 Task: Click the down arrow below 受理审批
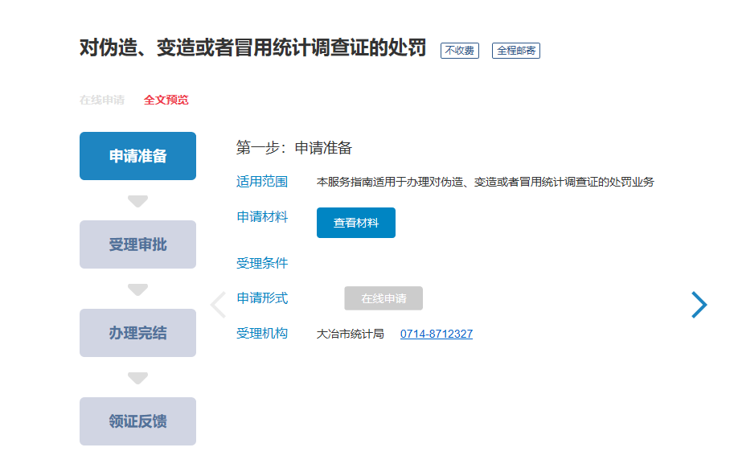pos(138,289)
